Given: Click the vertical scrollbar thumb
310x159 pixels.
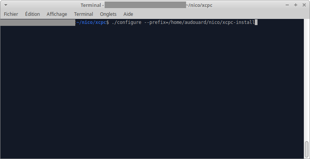Looking at the screenshot, I should 307,149.
